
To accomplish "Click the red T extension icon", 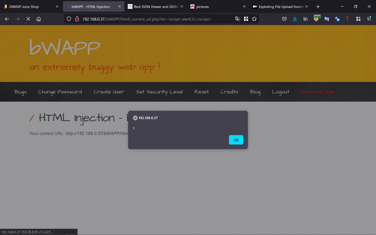I will [x=347, y=19].
